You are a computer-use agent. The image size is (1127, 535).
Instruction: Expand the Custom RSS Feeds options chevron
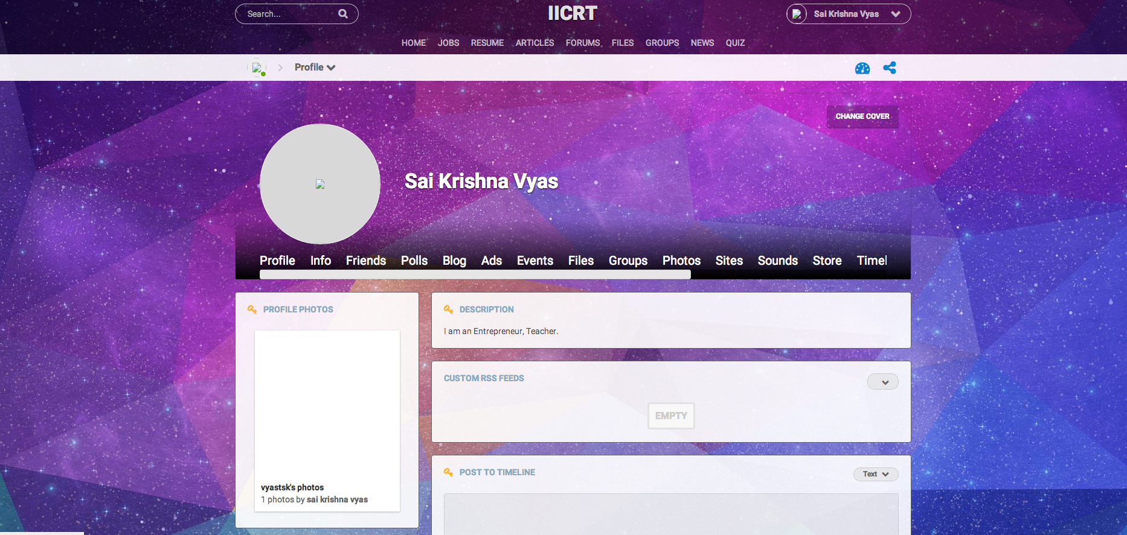pos(883,382)
